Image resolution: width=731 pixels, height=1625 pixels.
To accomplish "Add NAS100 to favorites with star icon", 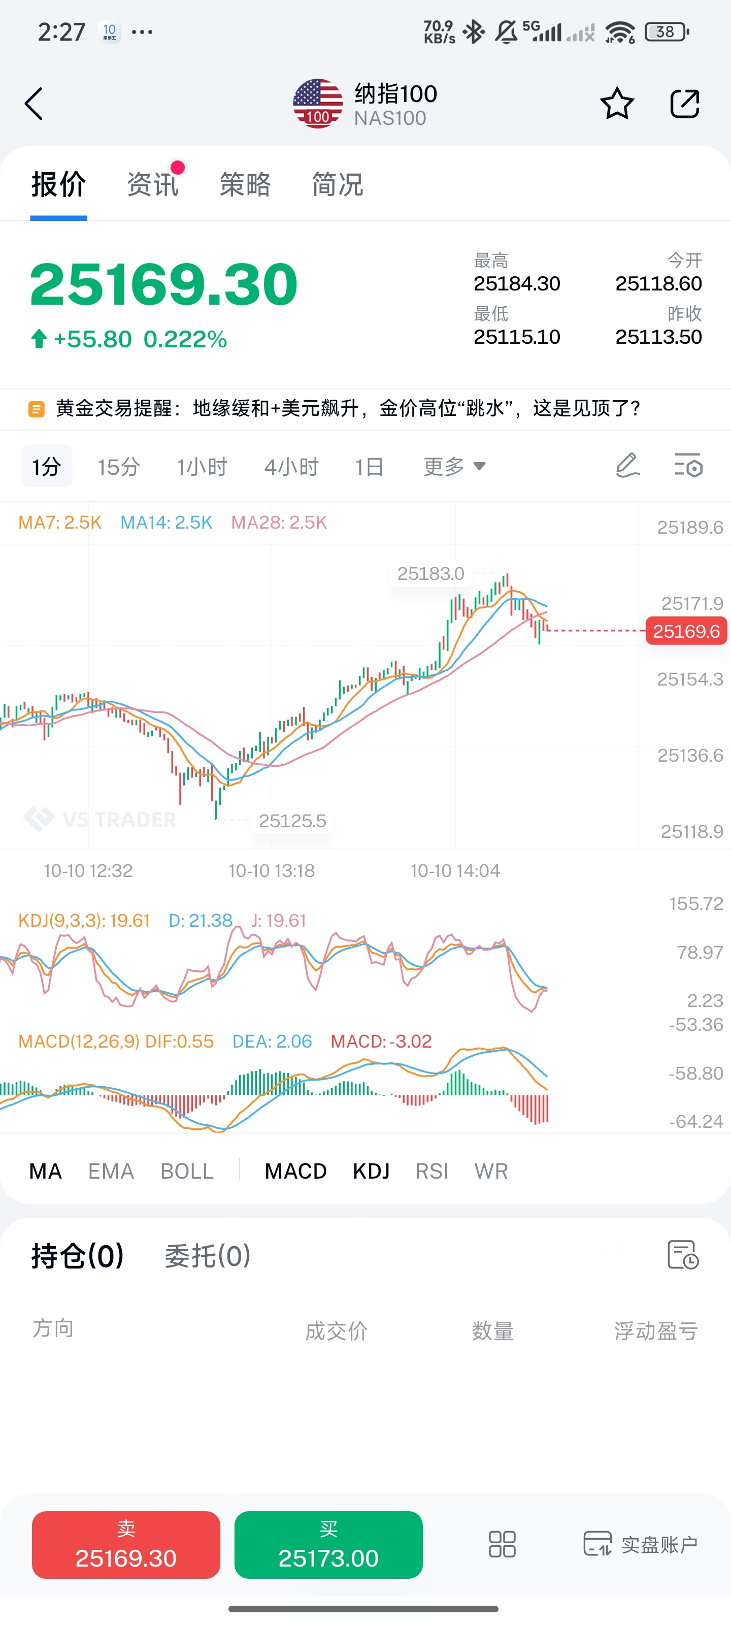I will (x=616, y=104).
